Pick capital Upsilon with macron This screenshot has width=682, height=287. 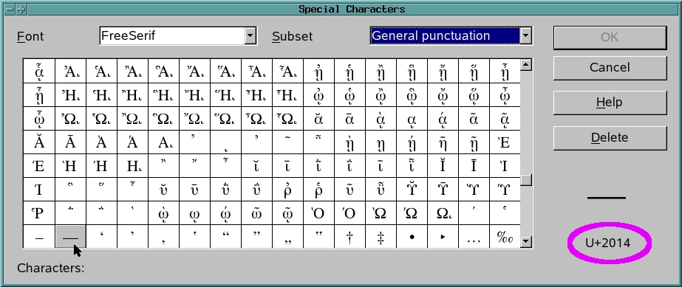443,190
